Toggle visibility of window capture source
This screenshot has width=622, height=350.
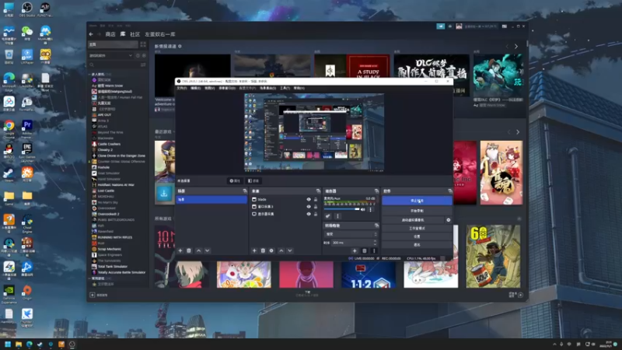coord(309,207)
